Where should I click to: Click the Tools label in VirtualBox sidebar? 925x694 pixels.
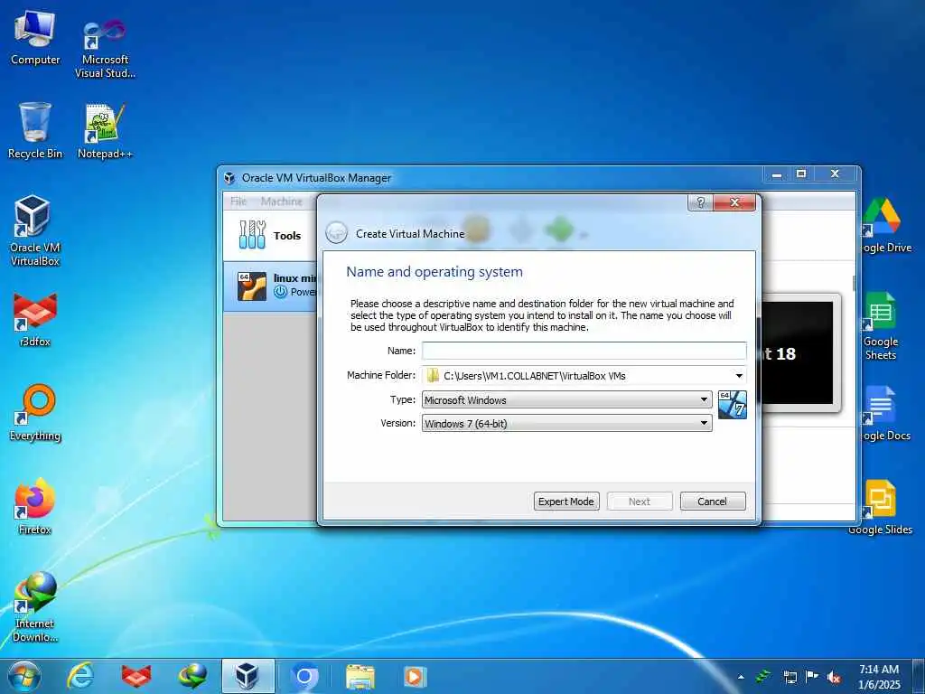[287, 236]
